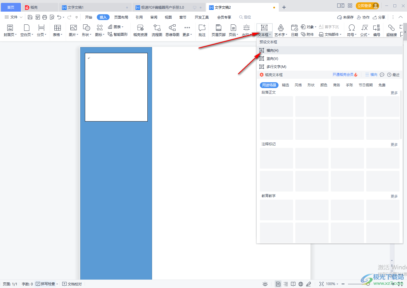Insert a blank page (空白页)
407x288 pixels.
pyautogui.click(x=27, y=31)
